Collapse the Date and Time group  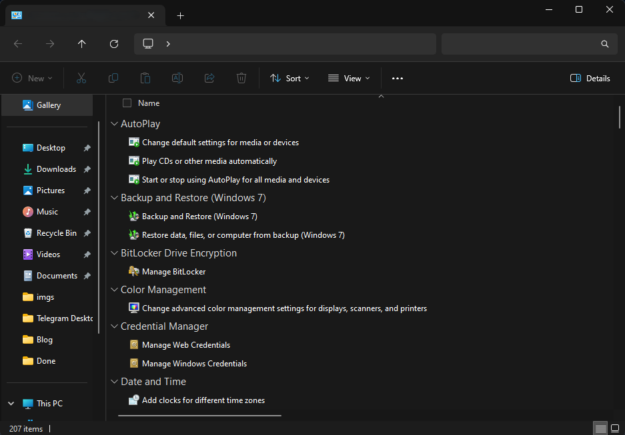pyautogui.click(x=115, y=382)
